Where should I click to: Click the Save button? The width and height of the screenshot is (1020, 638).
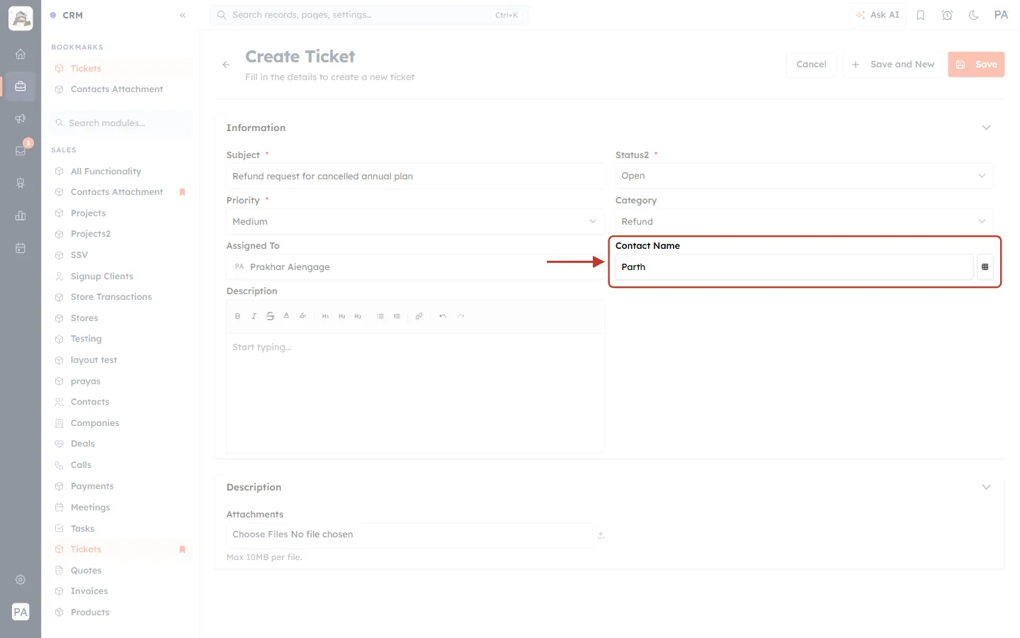click(x=976, y=65)
